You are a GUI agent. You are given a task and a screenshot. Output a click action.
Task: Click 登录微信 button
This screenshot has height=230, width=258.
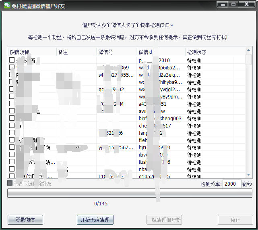point(25,220)
